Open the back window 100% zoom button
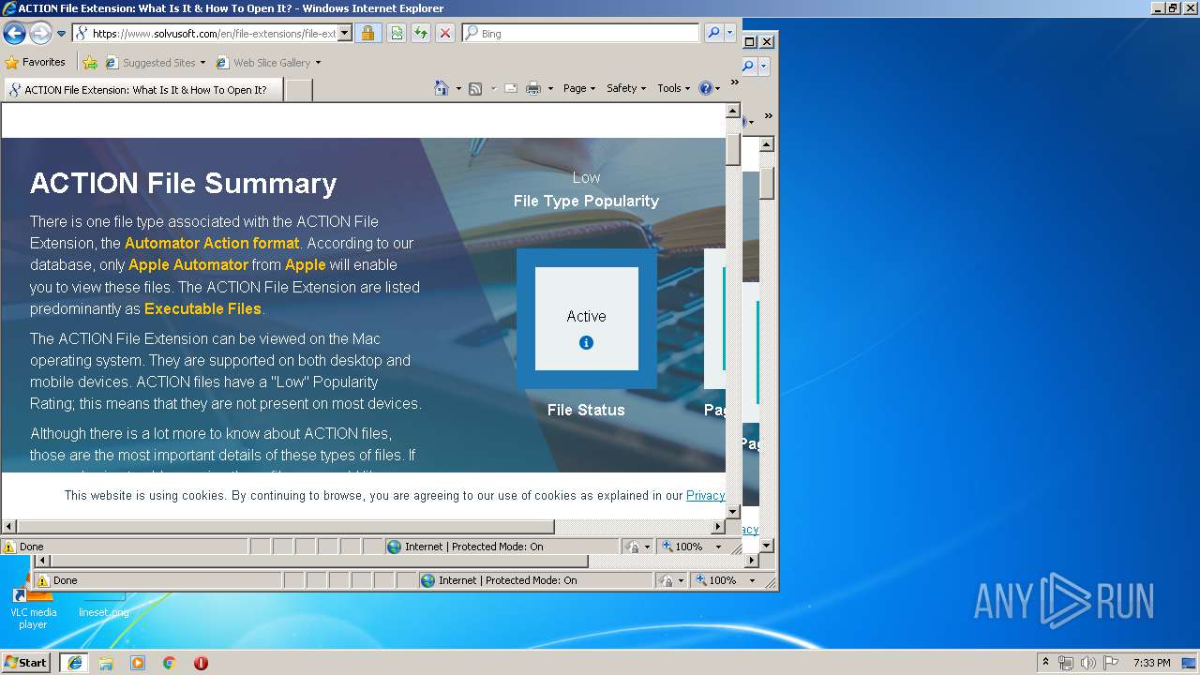The height and width of the screenshot is (675, 1200). pos(716,580)
